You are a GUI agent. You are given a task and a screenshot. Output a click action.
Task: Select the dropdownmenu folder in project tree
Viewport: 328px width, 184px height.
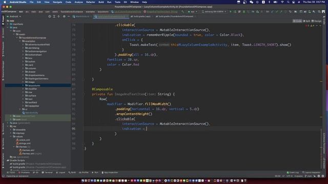click(35, 75)
